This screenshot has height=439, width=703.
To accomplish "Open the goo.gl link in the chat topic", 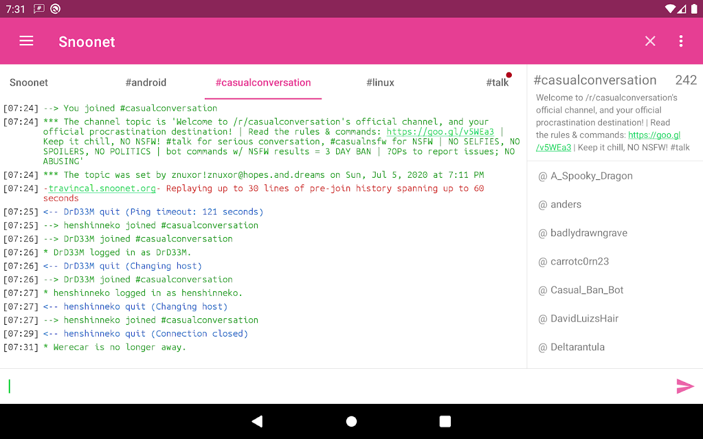I will 440,132.
